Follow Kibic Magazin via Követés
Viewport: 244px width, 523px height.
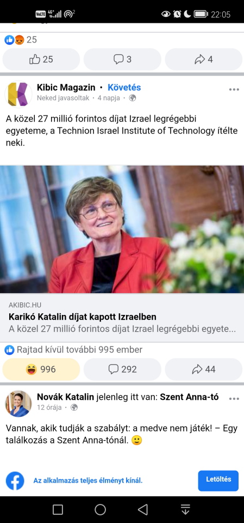click(124, 88)
